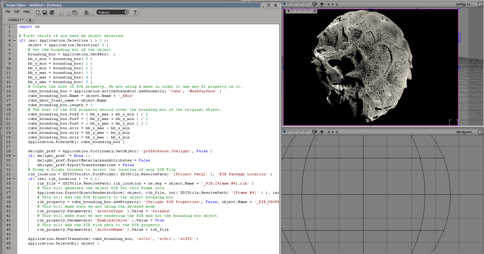Open the Wireframe display mode dropdown
The width and height of the screenshot is (484, 254).
pos(464,132)
